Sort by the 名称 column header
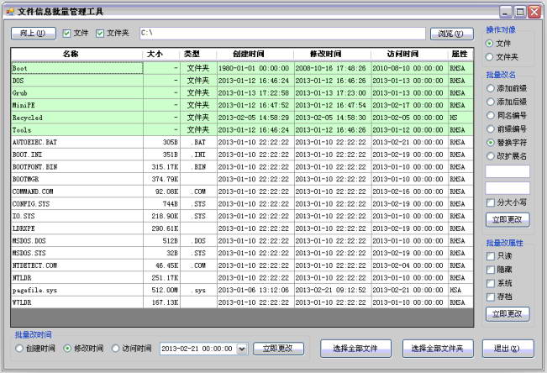 click(x=76, y=54)
